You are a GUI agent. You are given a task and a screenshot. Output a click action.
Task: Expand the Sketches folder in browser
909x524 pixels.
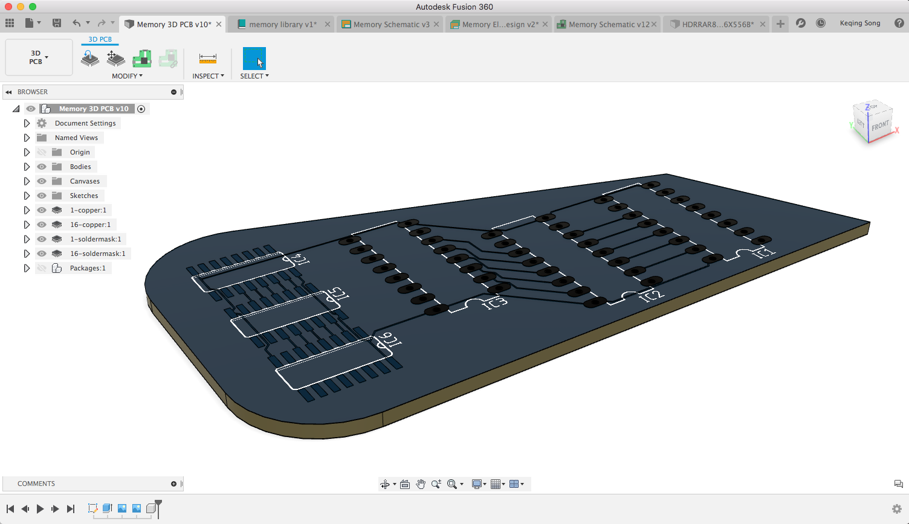[27, 196]
